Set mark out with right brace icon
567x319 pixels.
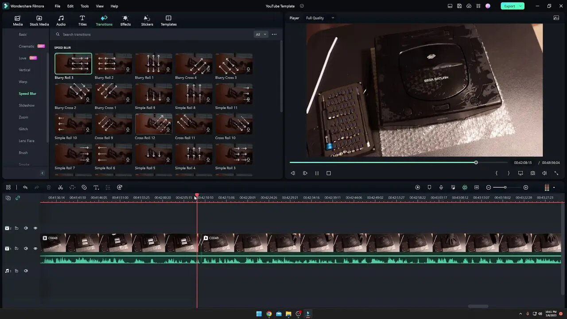[509, 173]
